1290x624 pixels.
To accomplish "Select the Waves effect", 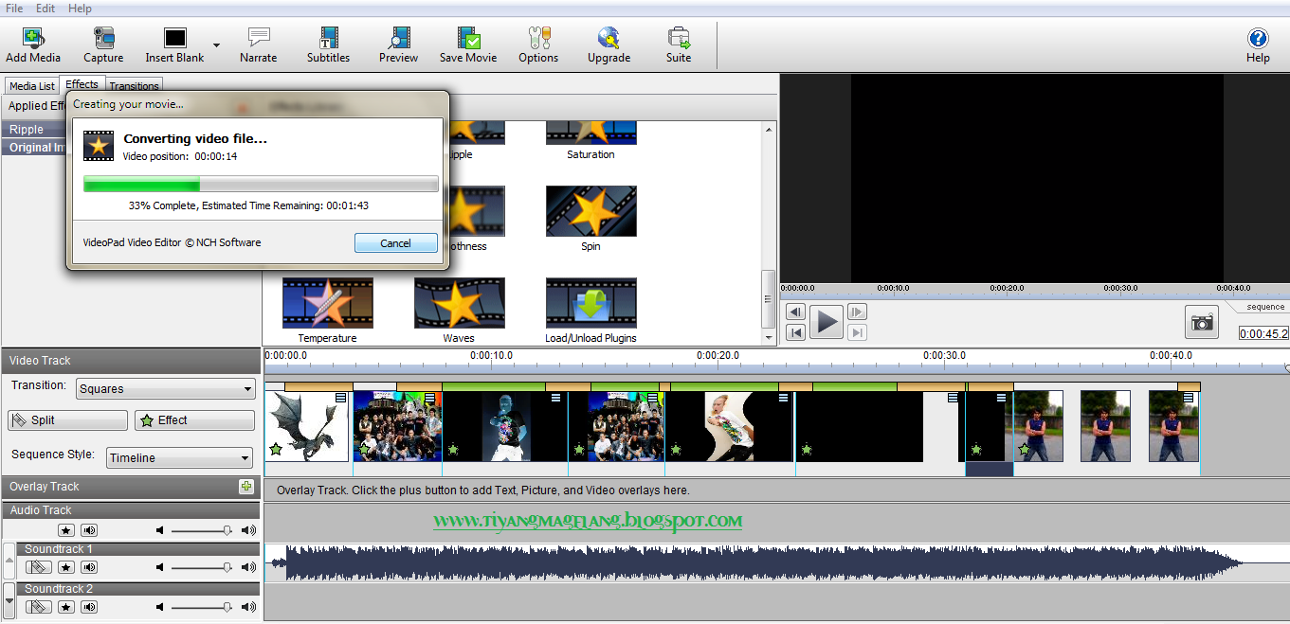I will click(x=459, y=311).
